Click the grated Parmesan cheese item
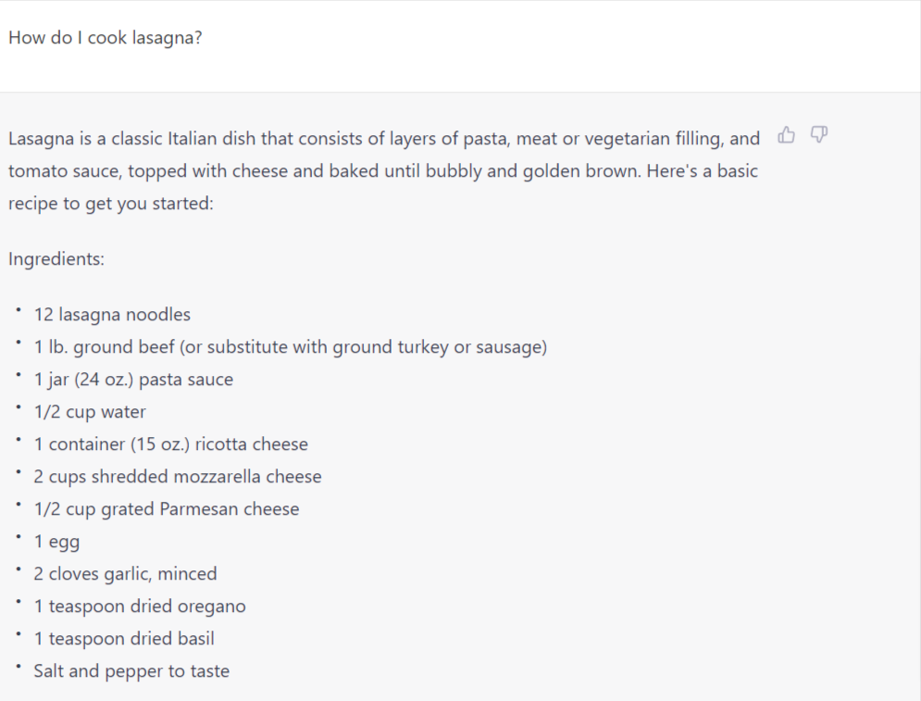Screen dimensions: 921x701 [x=167, y=509]
